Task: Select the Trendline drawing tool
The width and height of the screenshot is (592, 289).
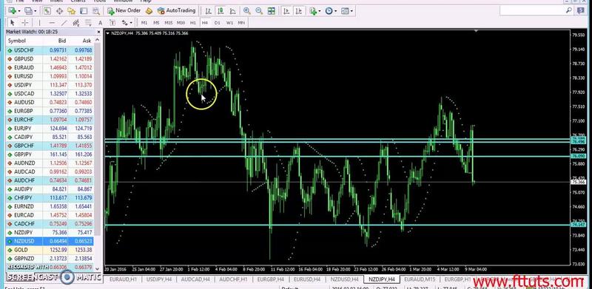Action: (64, 23)
